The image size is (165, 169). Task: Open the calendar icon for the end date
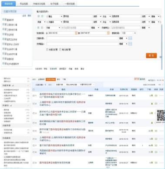coord(108,33)
